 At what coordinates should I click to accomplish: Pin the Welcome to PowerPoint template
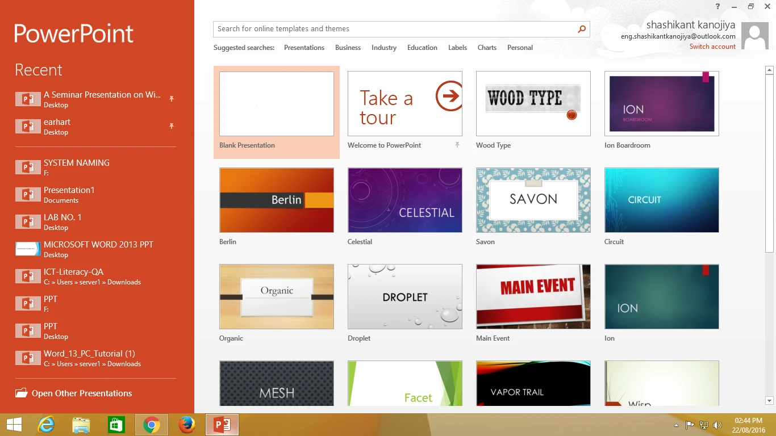[x=457, y=145]
